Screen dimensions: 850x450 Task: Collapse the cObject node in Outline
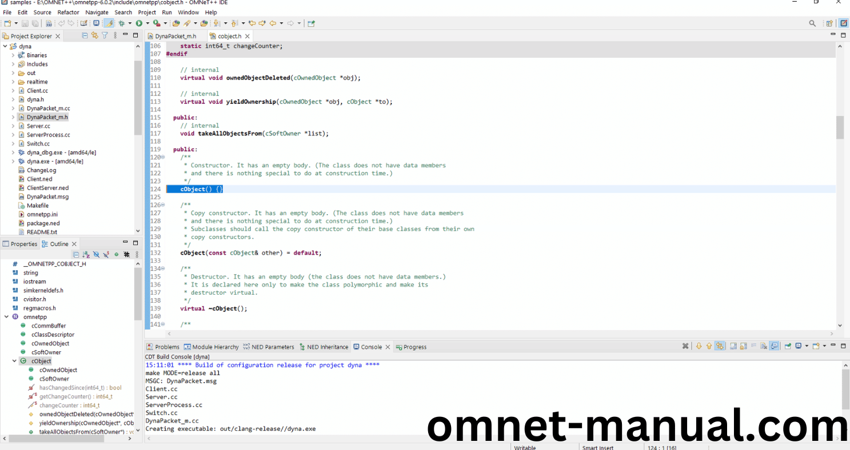click(x=14, y=361)
